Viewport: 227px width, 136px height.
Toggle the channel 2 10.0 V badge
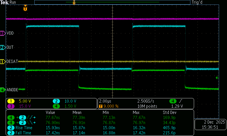pos(56,101)
